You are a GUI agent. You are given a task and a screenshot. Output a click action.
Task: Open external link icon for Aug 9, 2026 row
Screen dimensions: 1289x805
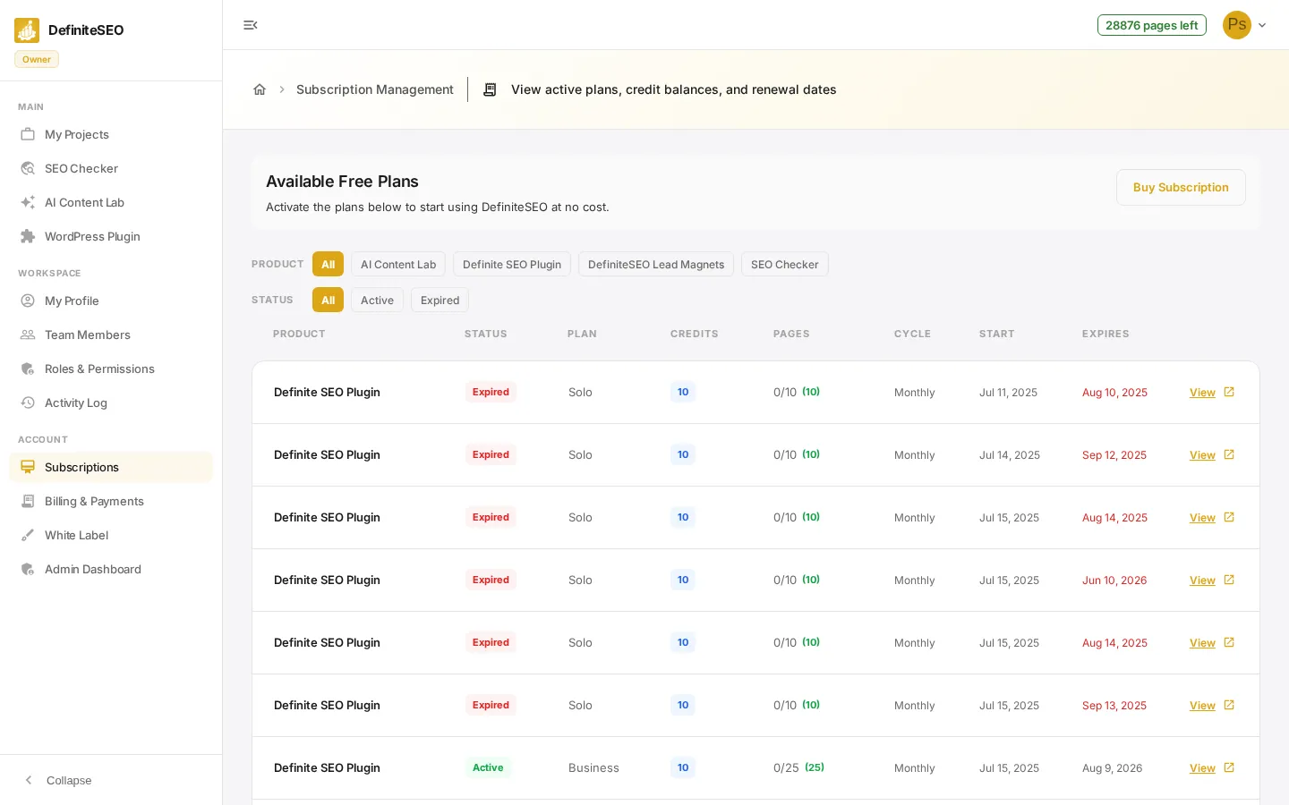click(x=1229, y=767)
